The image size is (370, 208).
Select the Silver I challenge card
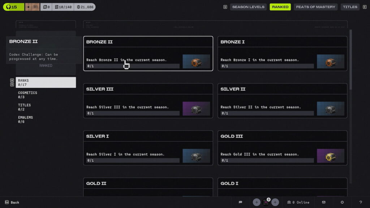(x=148, y=148)
